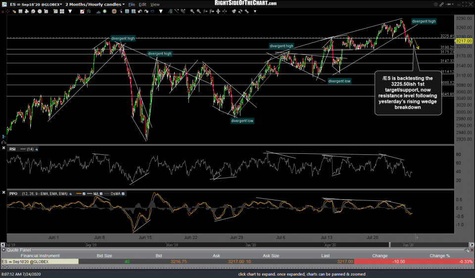Click the edit icon beside RSI (14)
This screenshot has height=278, width=475.
tap(36, 149)
